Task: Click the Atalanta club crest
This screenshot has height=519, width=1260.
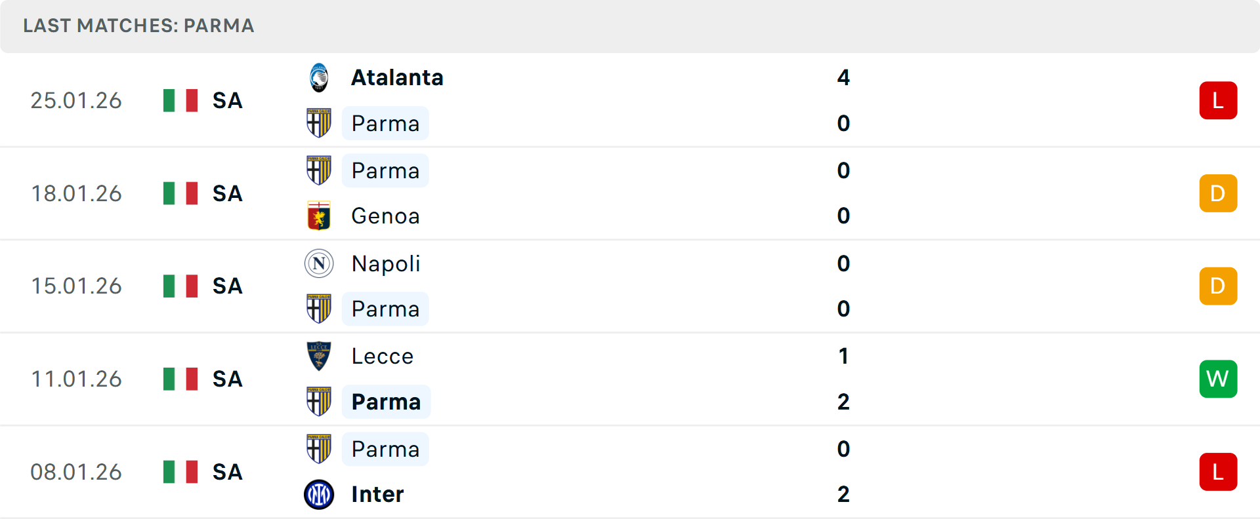Action: point(319,77)
